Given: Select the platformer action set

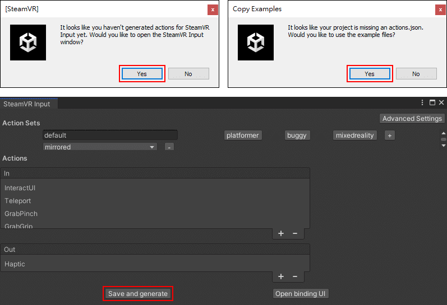Looking at the screenshot, I should [243, 135].
